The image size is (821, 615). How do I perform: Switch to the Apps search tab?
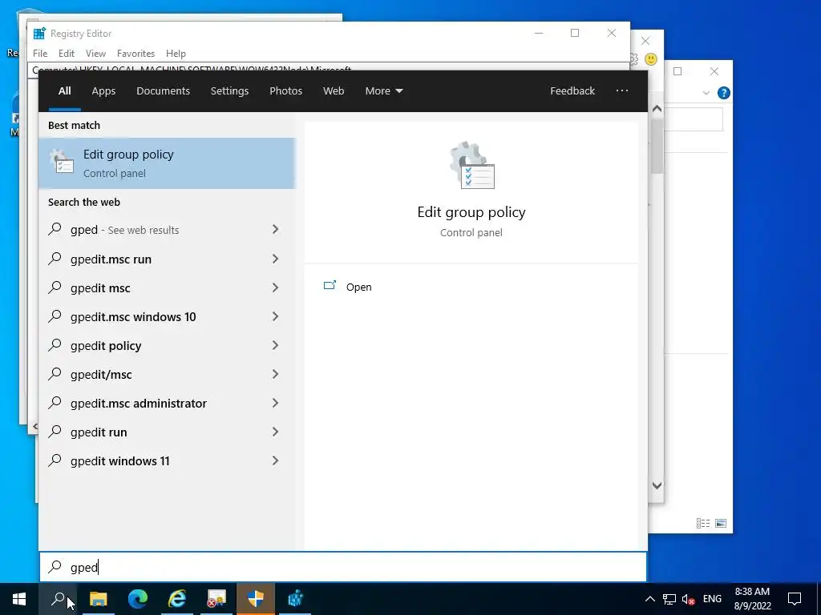(x=103, y=91)
